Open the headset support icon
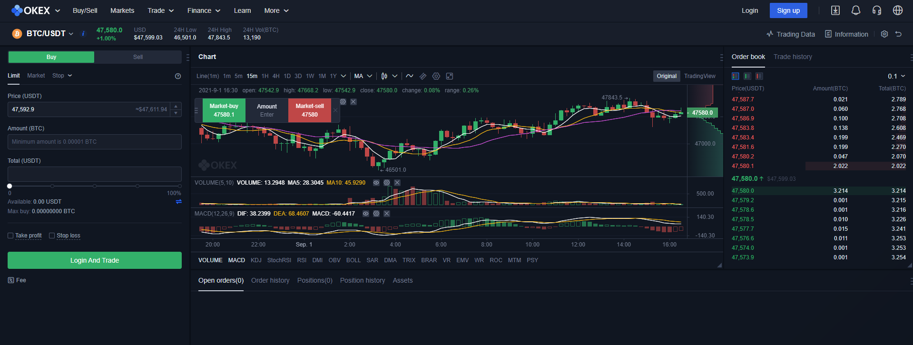Image resolution: width=913 pixels, height=345 pixels. (877, 10)
